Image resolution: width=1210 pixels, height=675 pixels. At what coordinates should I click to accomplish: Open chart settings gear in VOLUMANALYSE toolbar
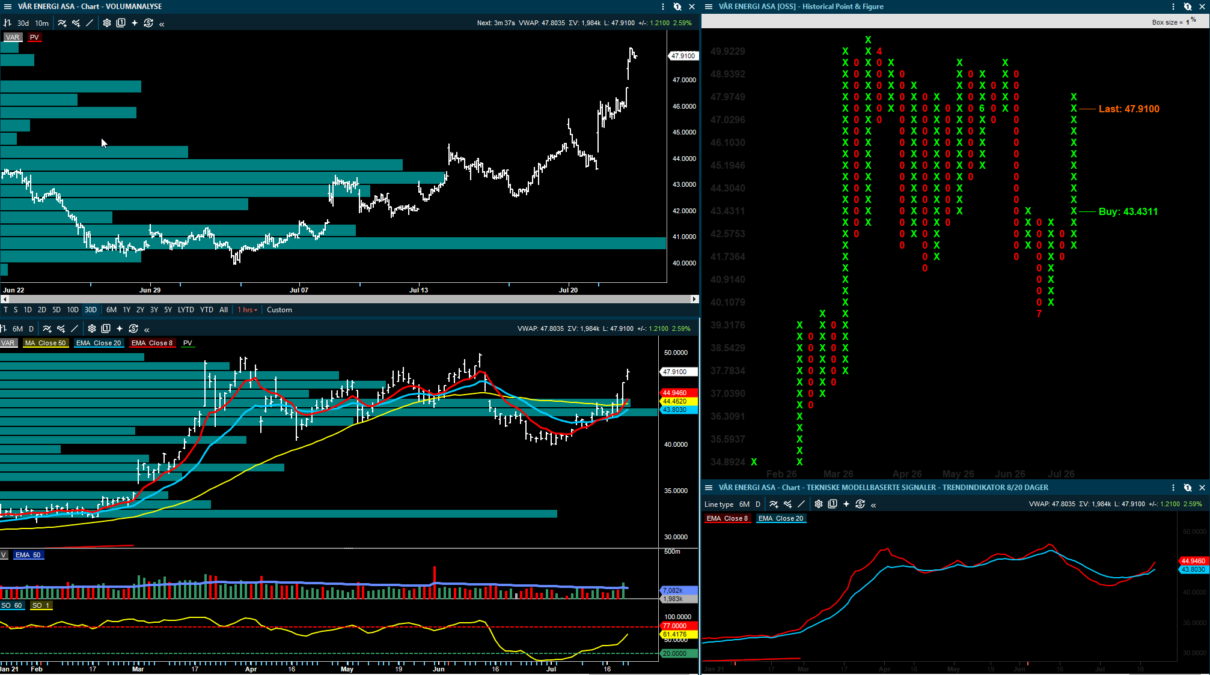(106, 23)
